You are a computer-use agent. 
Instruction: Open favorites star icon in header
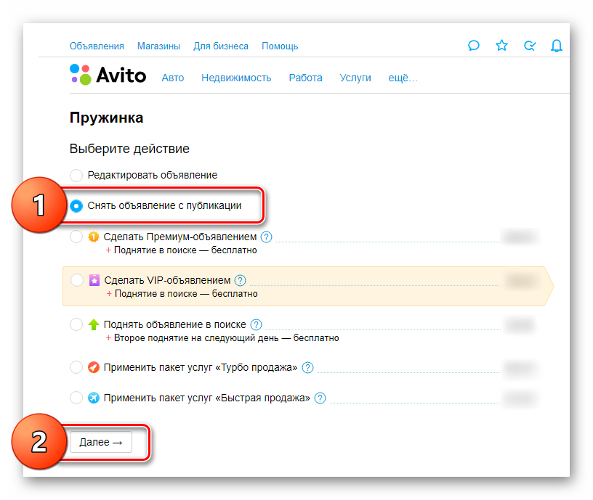[x=501, y=46]
